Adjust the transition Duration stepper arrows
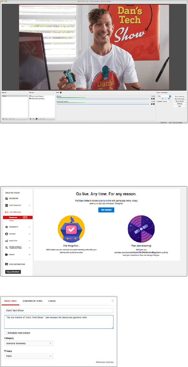This screenshot has width=188, height=367. [170, 101]
